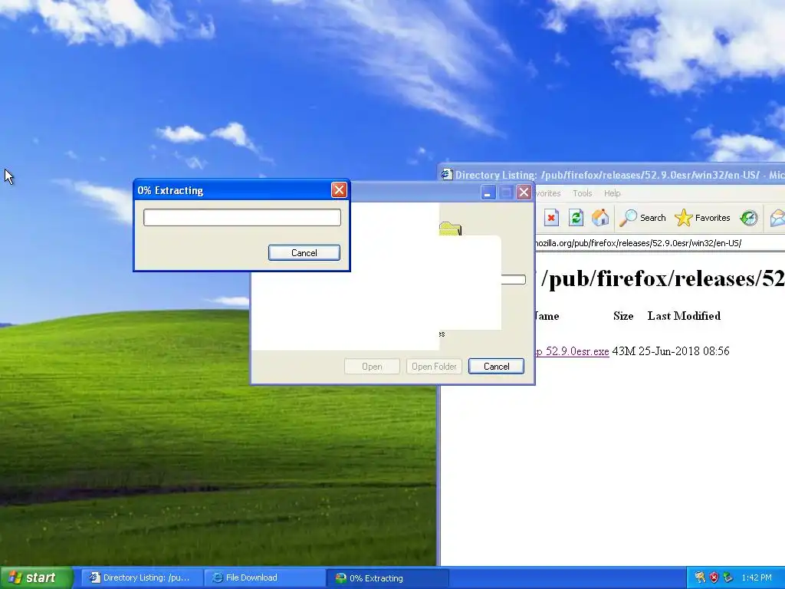Viewport: 785px width, 589px height.
Task: Click the Last Modified column header text
Action: 684,316
